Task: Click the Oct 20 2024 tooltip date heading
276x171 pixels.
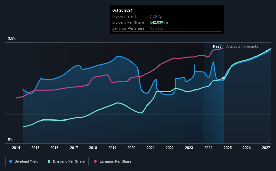Action: point(122,10)
